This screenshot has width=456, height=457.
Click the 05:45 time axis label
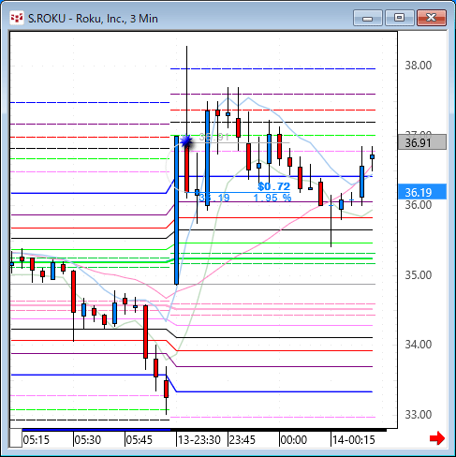click(140, 440)
